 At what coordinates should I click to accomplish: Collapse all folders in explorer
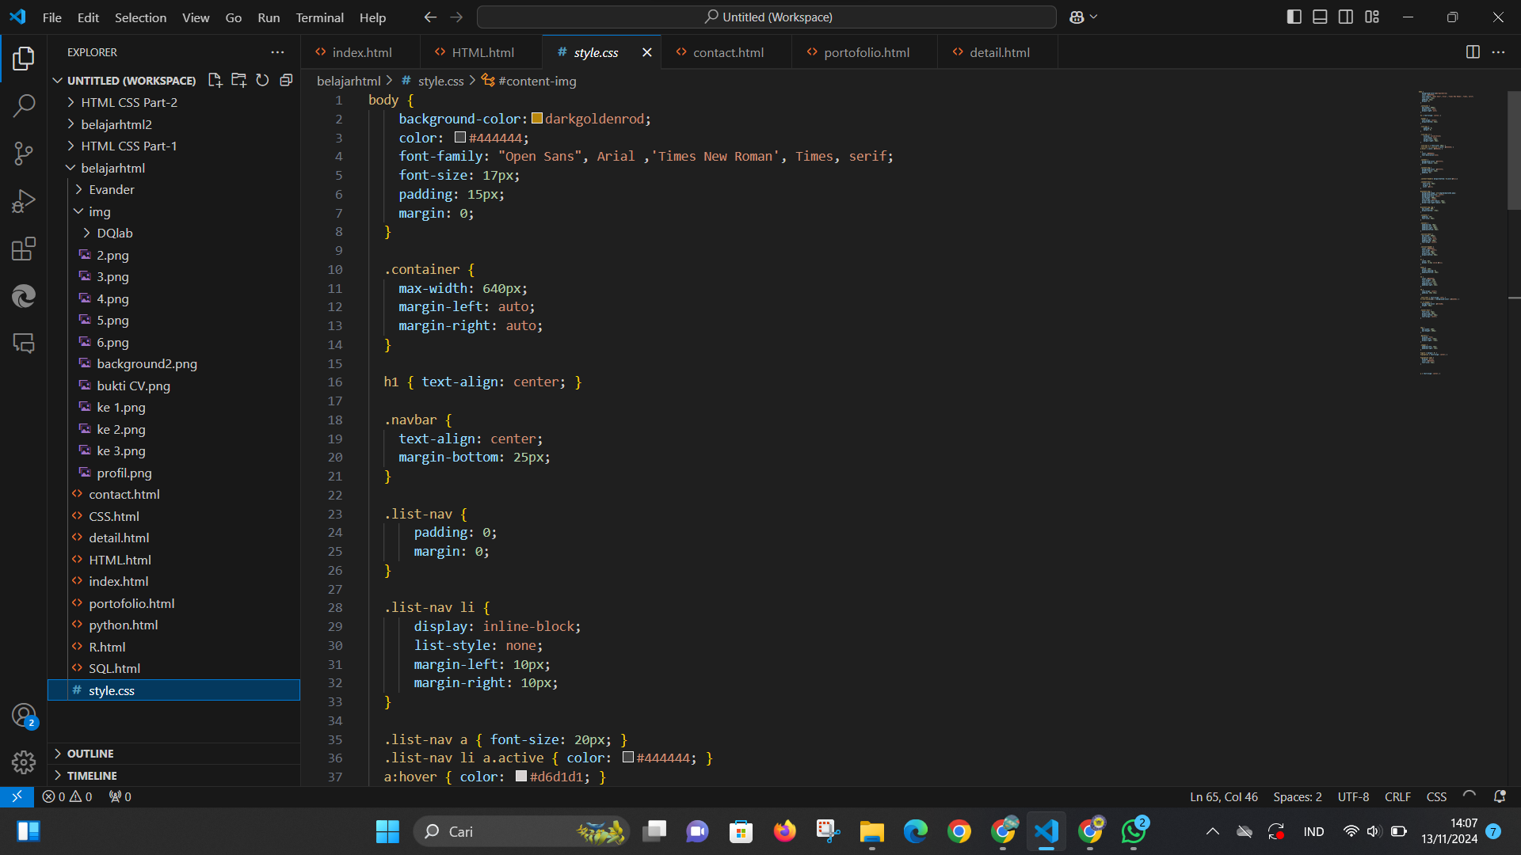click(x=286, y=80)
